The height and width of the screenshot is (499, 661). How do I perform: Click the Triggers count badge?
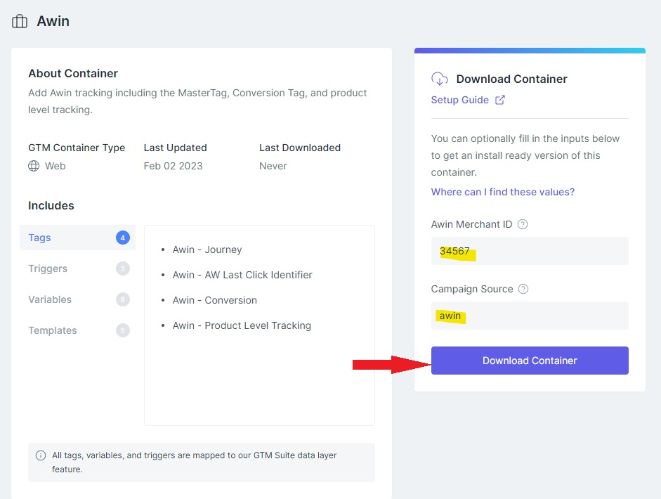click(x=123, y=268)
